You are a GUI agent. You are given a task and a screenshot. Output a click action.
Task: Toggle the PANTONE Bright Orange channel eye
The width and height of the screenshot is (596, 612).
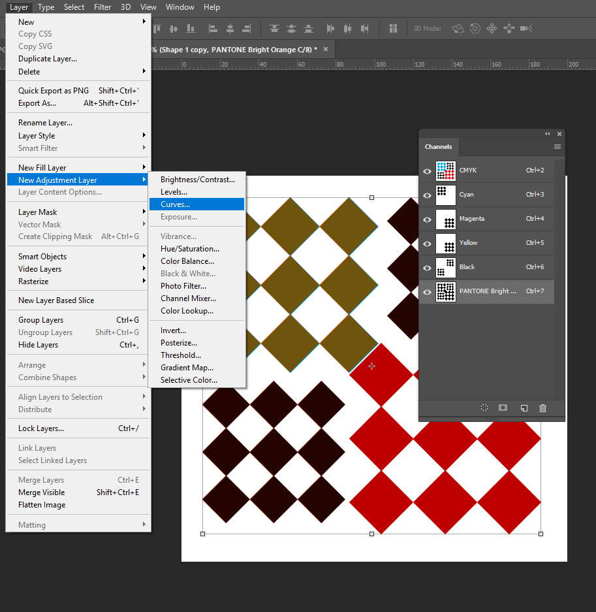(x=427, y=291)
